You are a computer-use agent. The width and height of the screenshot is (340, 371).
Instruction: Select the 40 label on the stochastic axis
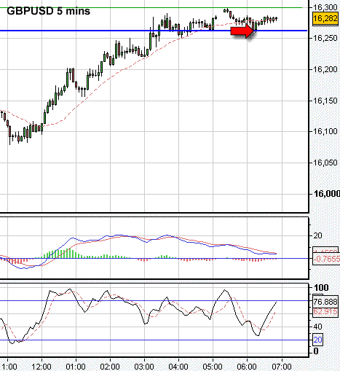coord(317,327)
